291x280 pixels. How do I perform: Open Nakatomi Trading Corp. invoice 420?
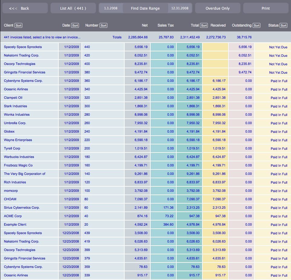(x=145, y=55)
